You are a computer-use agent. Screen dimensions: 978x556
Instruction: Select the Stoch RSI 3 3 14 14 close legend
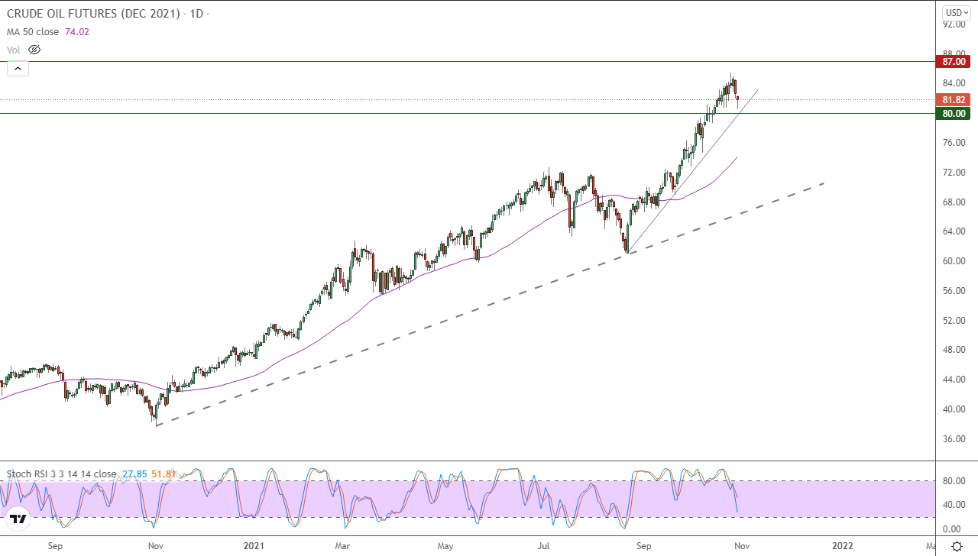(x=62, y=474)
